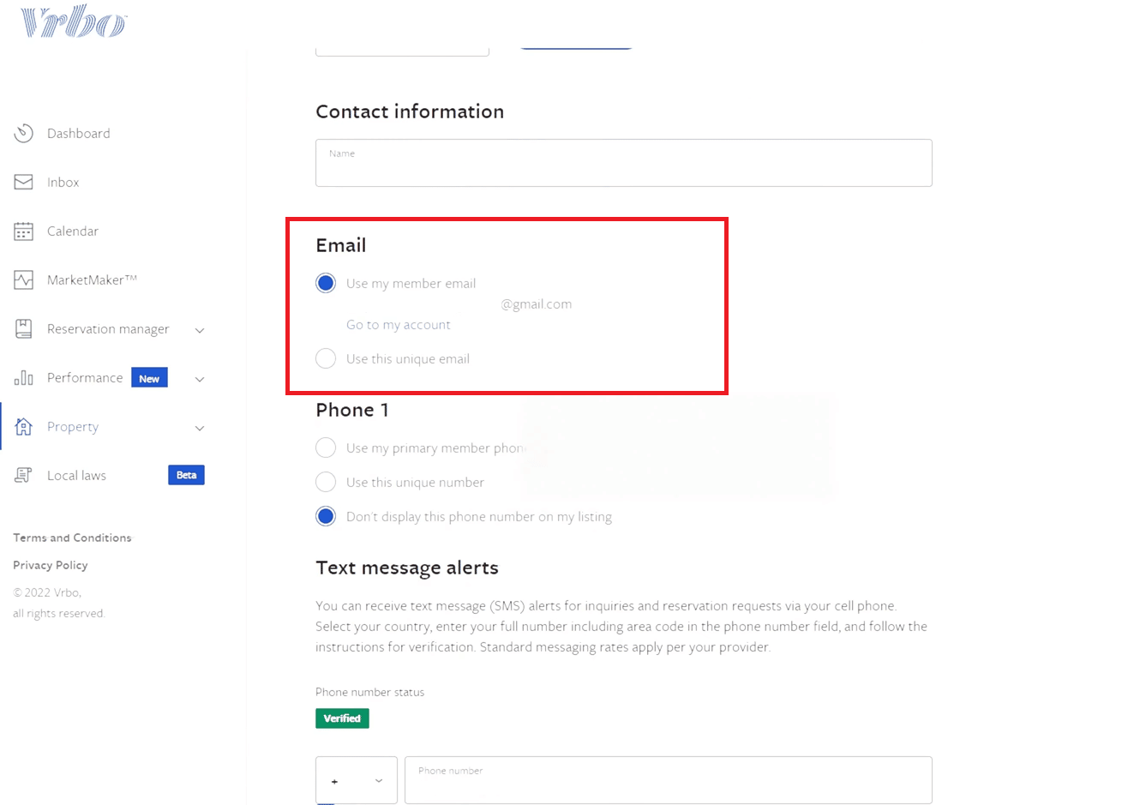
Task: Open Dashboard menu item
Action: (79, 133)
